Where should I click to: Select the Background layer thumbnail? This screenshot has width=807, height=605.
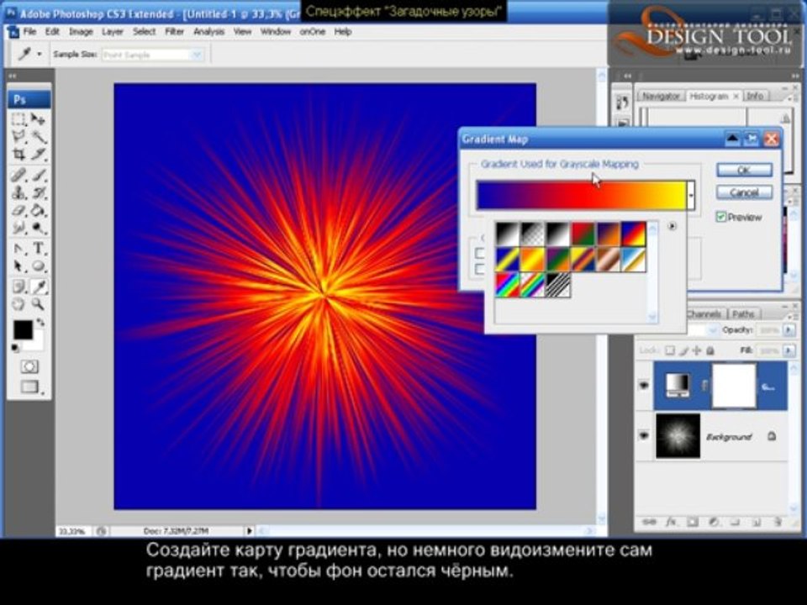click(678, 436)
